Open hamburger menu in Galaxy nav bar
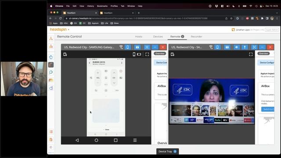The height and width of the screenshot is (158, 281). [x=135, y=140]
